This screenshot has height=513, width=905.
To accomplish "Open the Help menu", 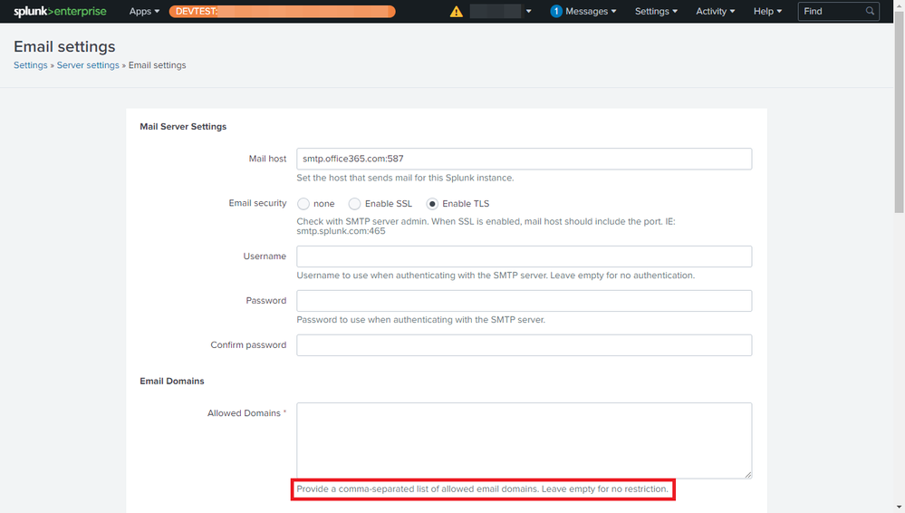I will click(x=767, y=12).
